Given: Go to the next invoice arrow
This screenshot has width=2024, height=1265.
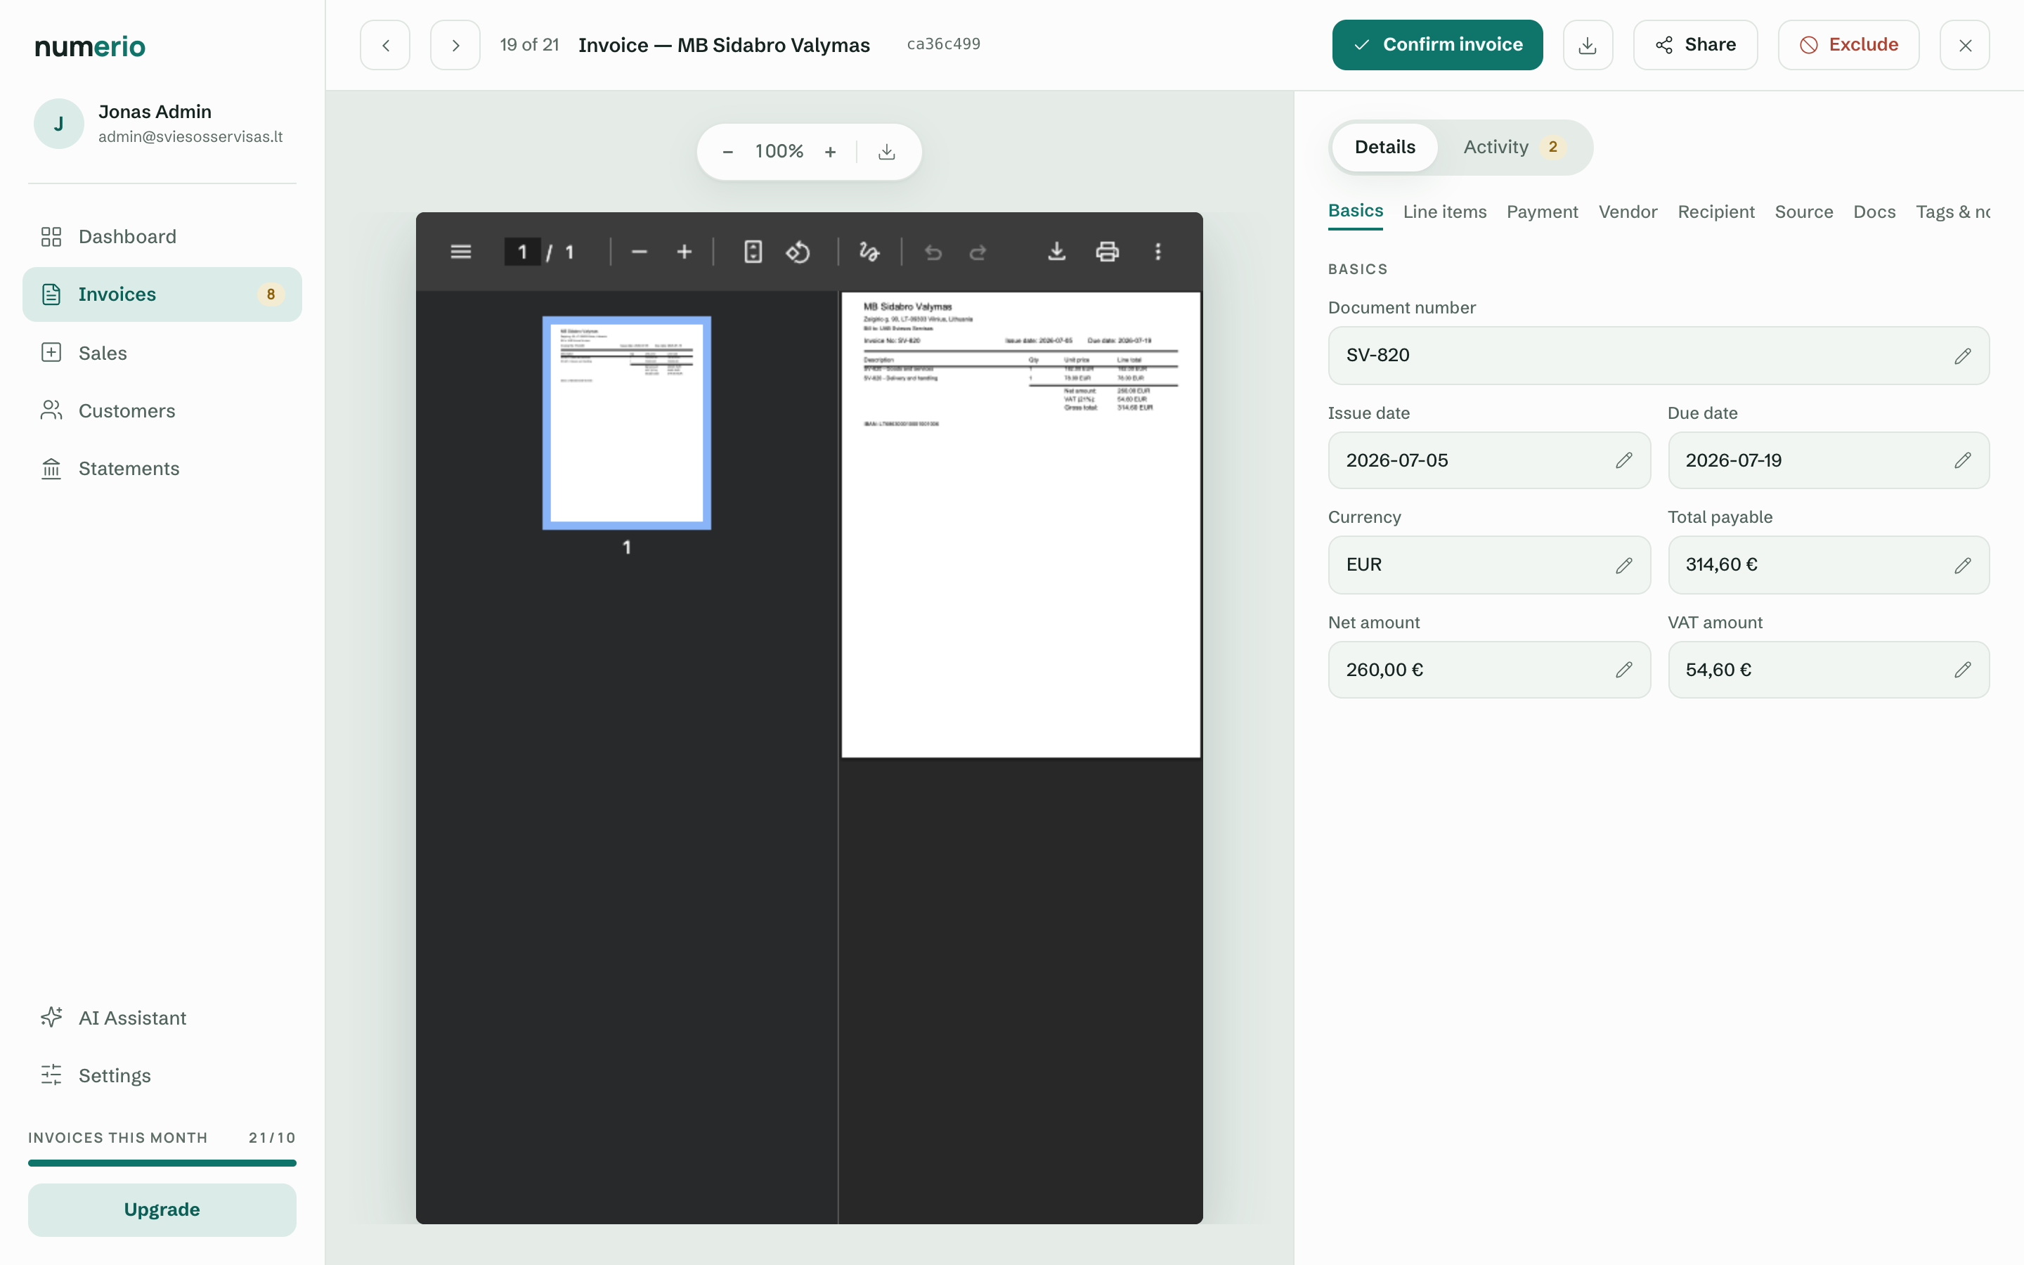Looking at the screenshot, I should coord(455,45).
